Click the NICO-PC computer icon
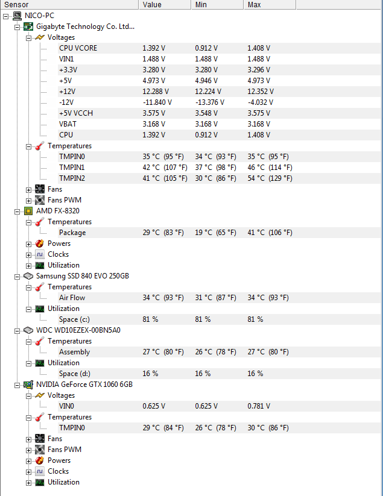The image size is (383, 496). click(x=17, y=16)
